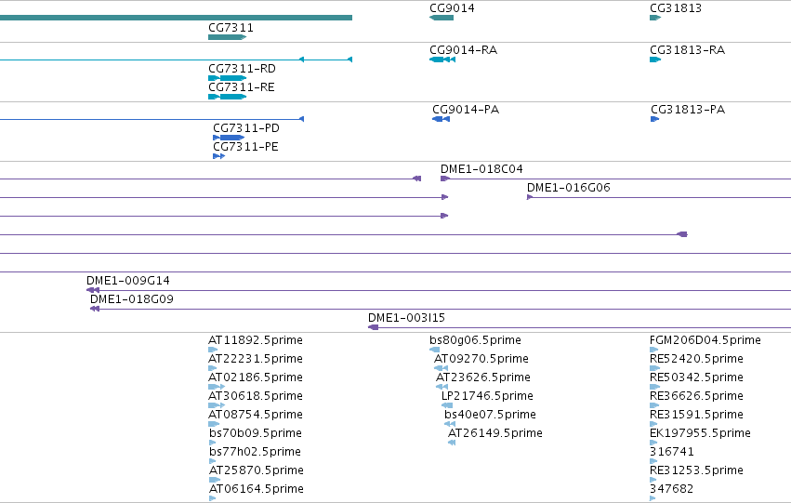
Task: Select the CG7311-RD transcript label
Action: (242, 69)
